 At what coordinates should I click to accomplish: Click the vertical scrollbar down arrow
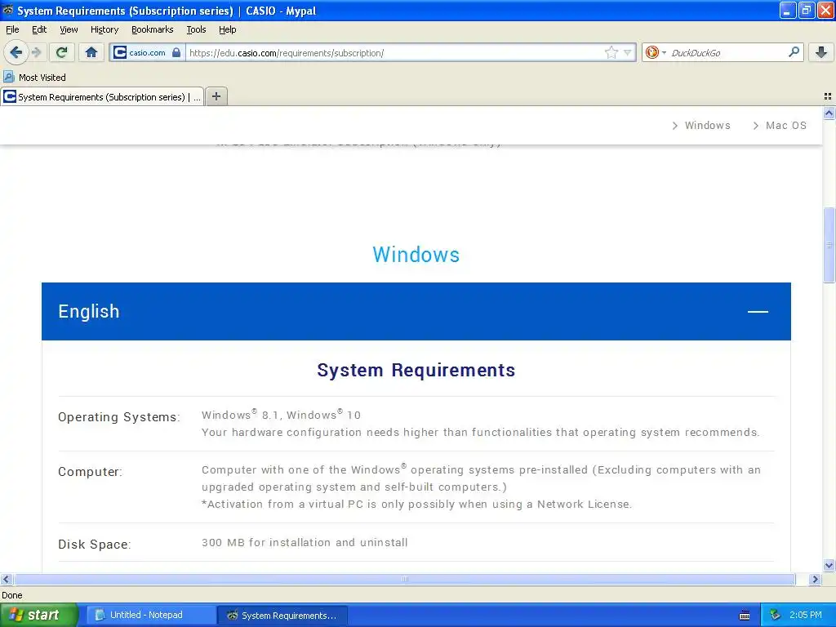pos(829,566)
